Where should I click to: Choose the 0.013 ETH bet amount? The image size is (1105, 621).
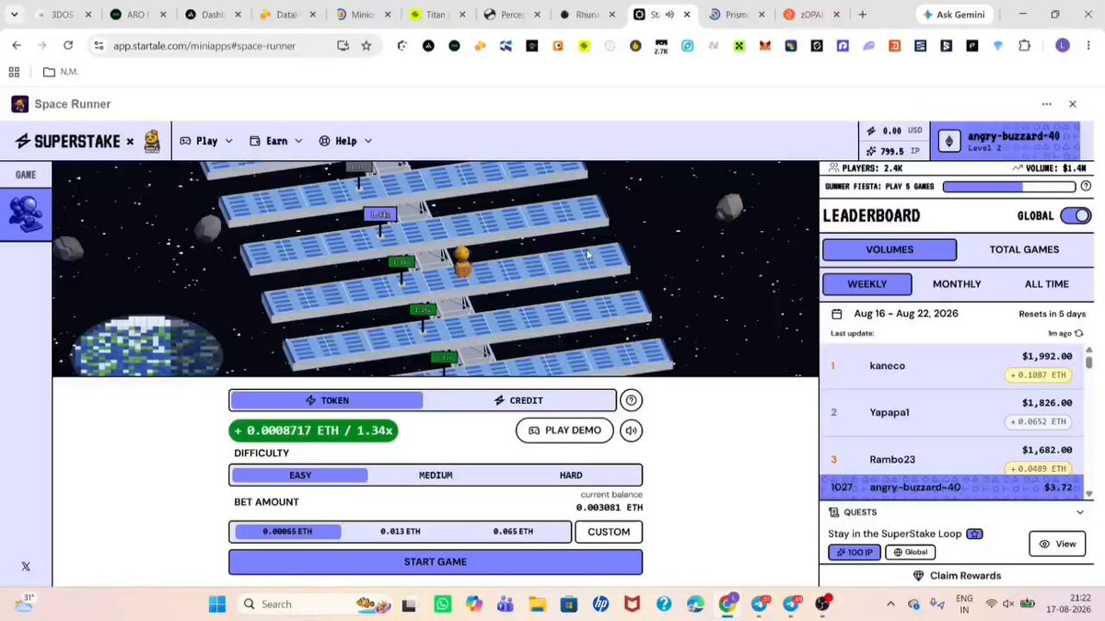[401, 532]
